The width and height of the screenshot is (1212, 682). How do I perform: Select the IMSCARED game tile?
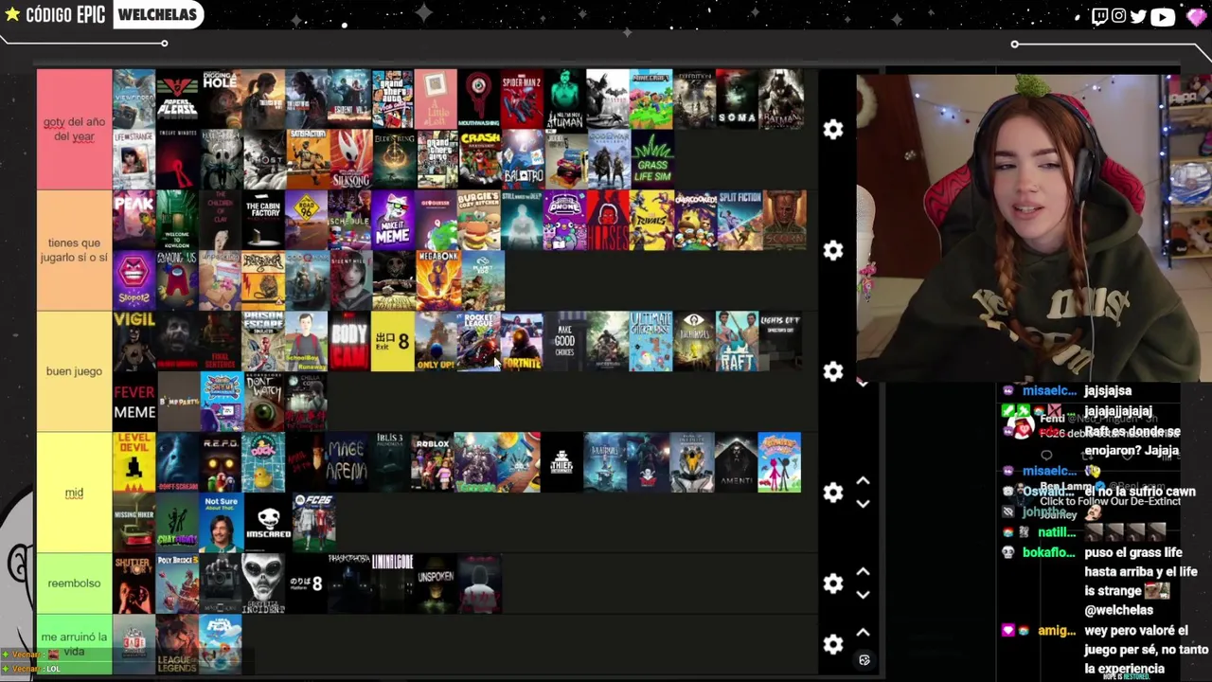click(x=268, y=523)
